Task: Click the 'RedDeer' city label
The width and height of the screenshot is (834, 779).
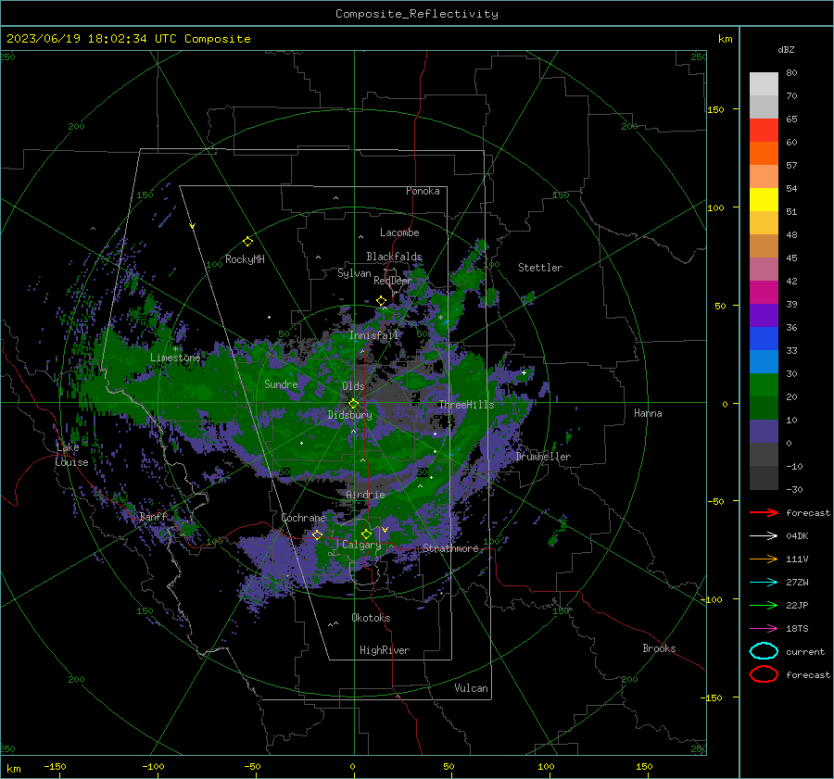Action: coord(393,281)
